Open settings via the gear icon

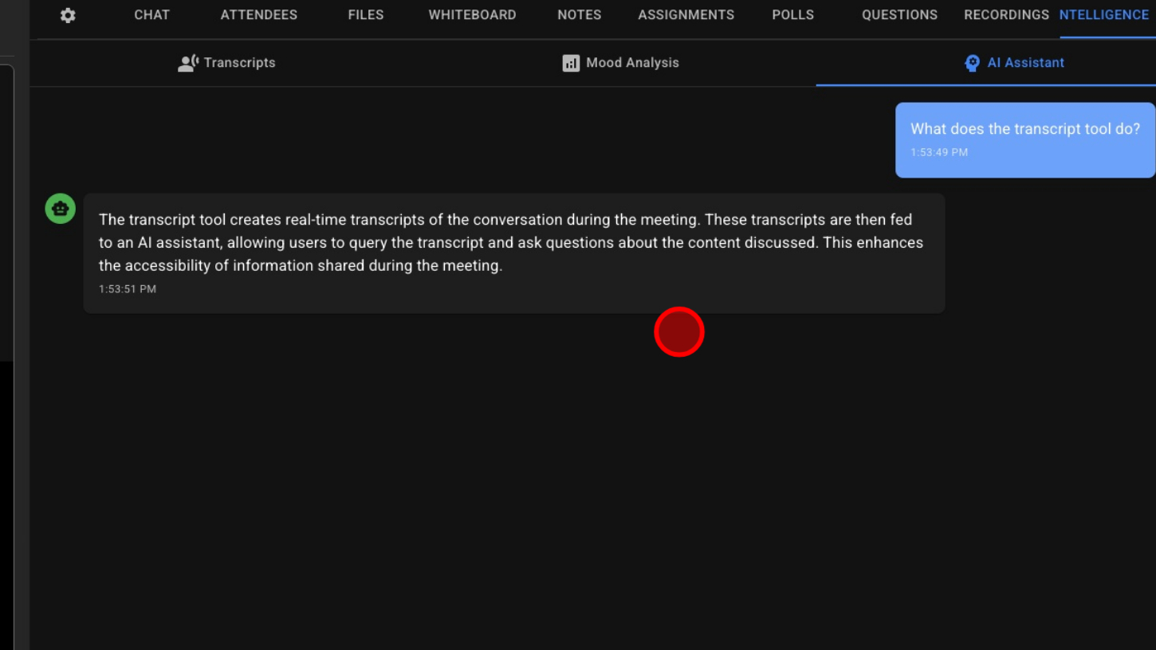(x=68, y=15)
